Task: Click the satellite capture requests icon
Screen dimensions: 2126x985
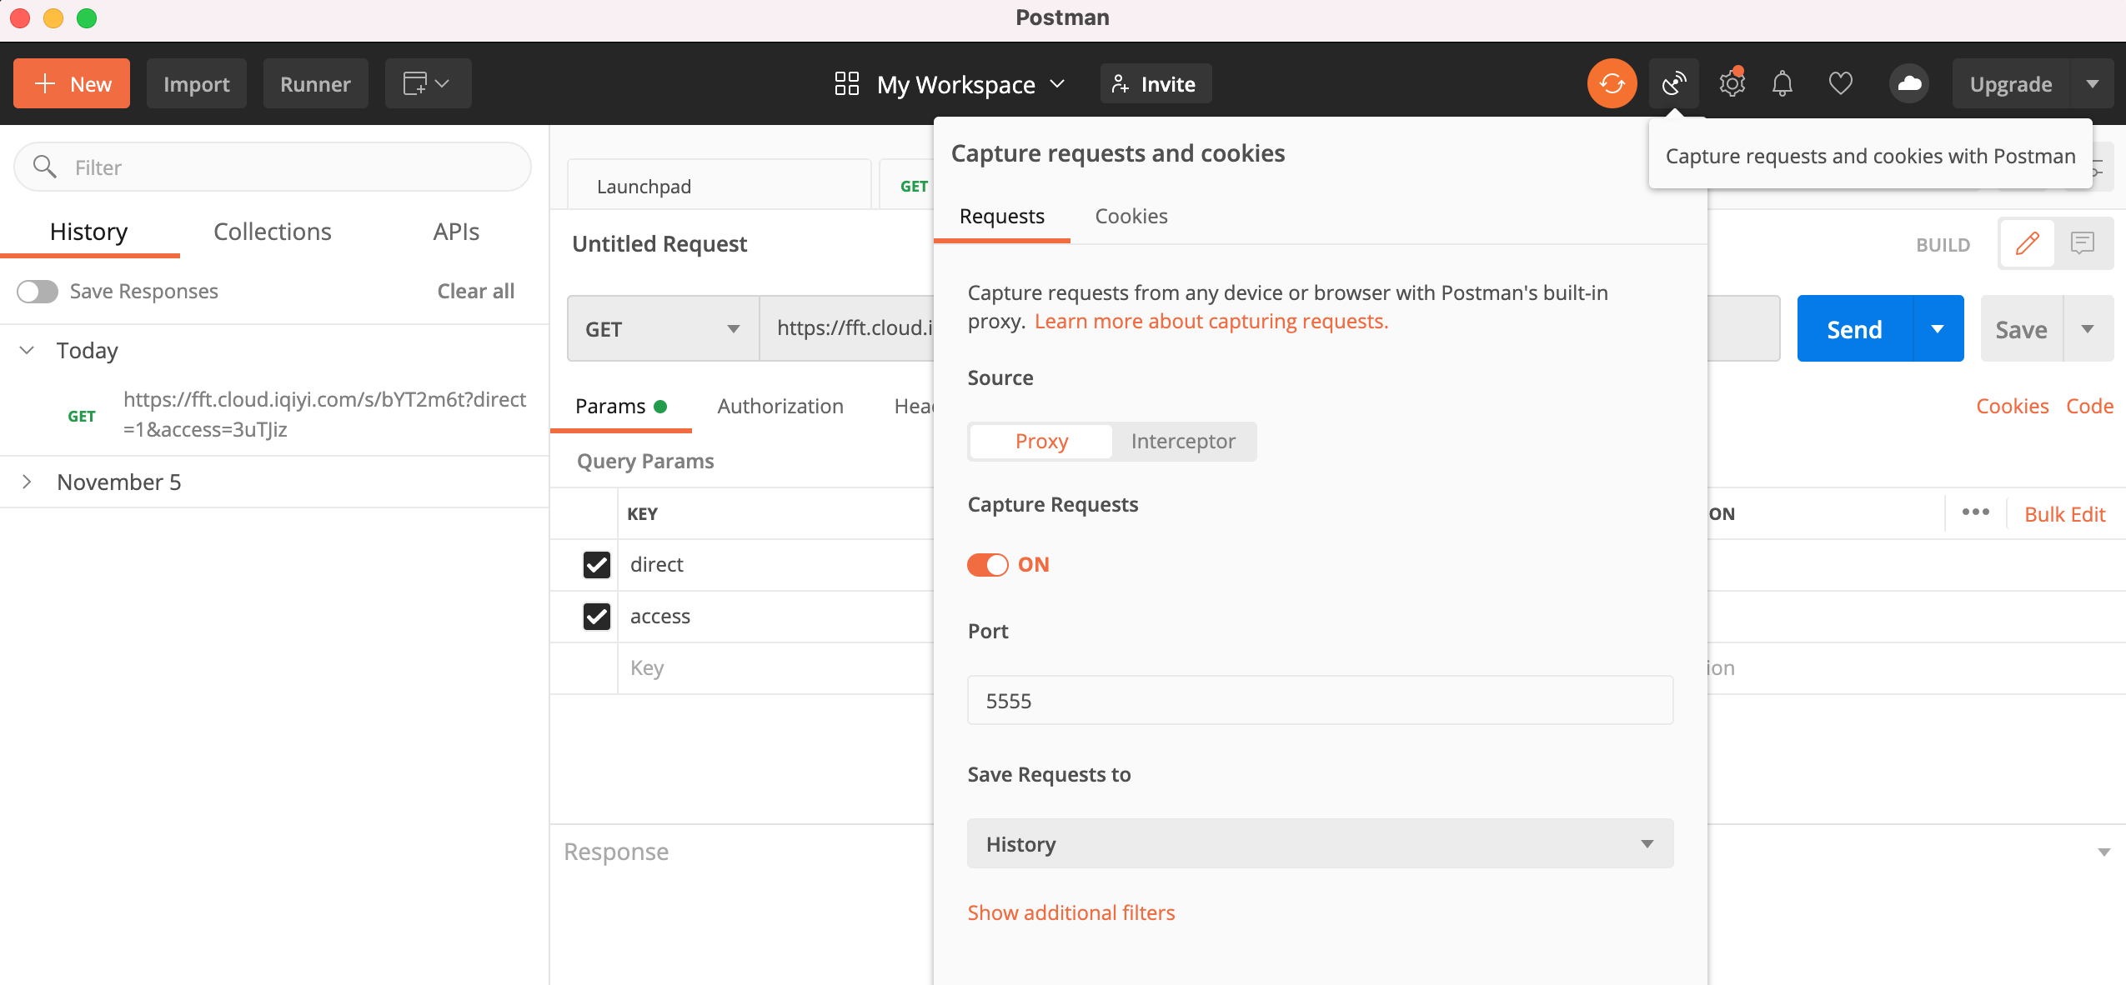Action: tap(1672, 84)
